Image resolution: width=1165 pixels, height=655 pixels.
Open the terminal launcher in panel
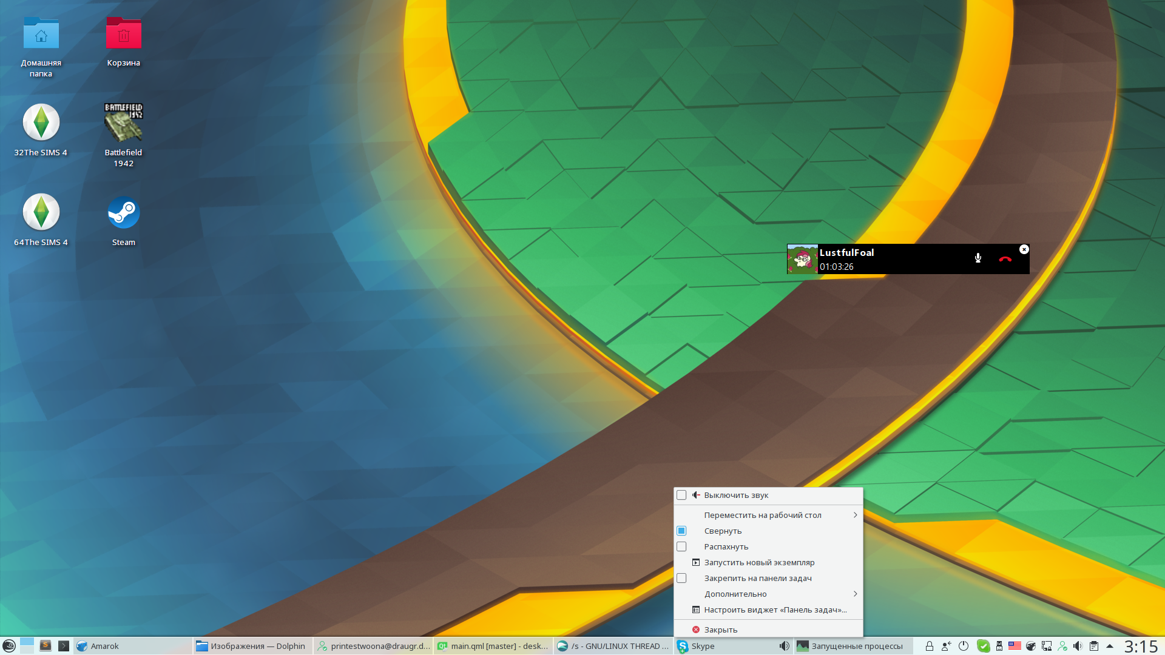pyautogui.click(x=64, y=646)
